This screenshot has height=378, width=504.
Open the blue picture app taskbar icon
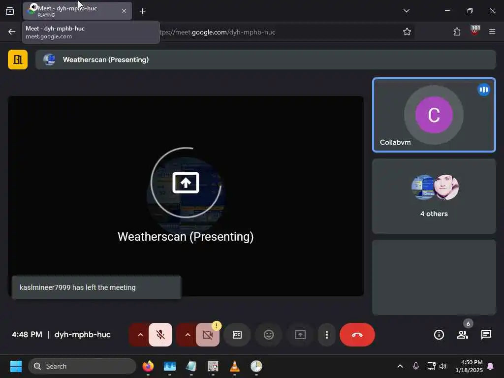[x=170, y=366]
